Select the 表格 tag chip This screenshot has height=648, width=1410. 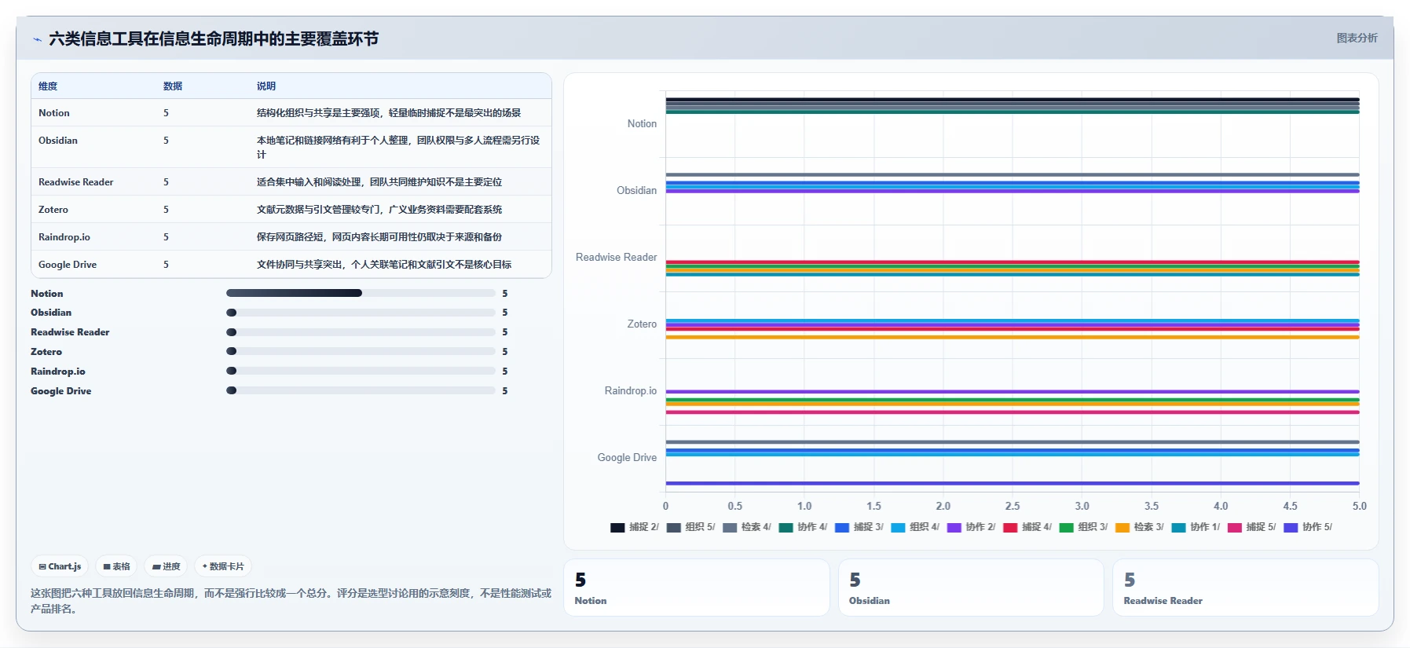tap(116, 566)
